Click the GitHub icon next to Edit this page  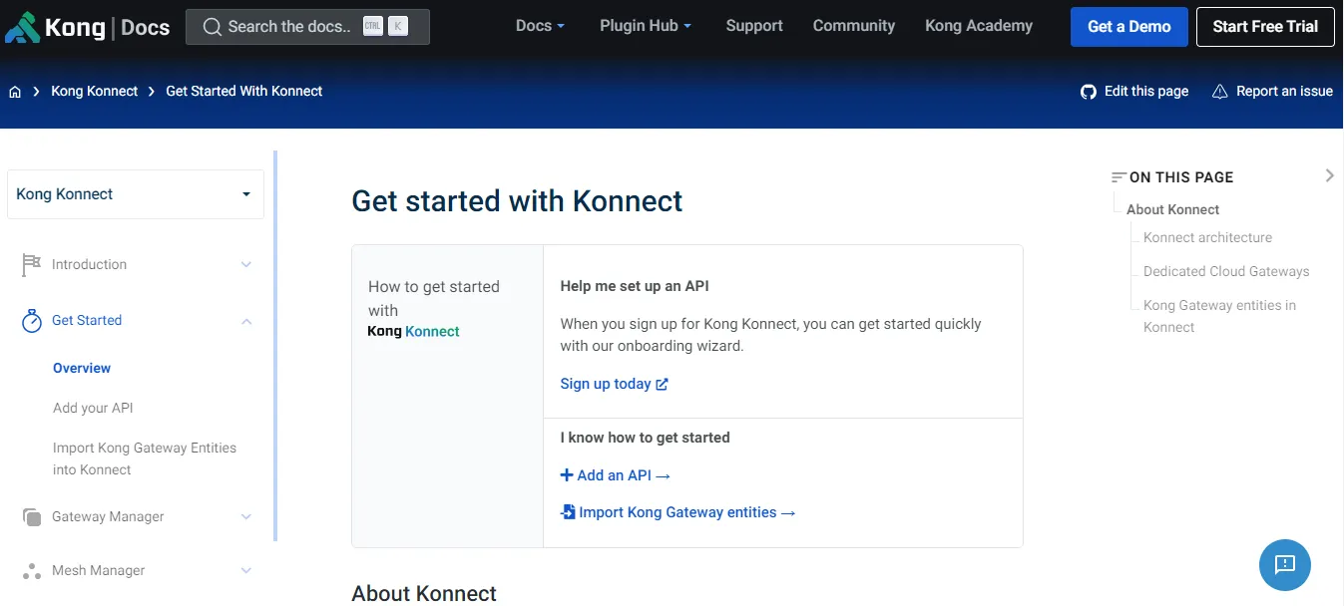point(1089,92)
